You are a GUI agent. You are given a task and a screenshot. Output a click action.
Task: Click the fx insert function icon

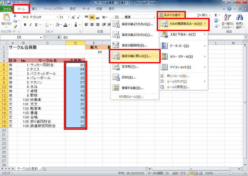(59, 37)
